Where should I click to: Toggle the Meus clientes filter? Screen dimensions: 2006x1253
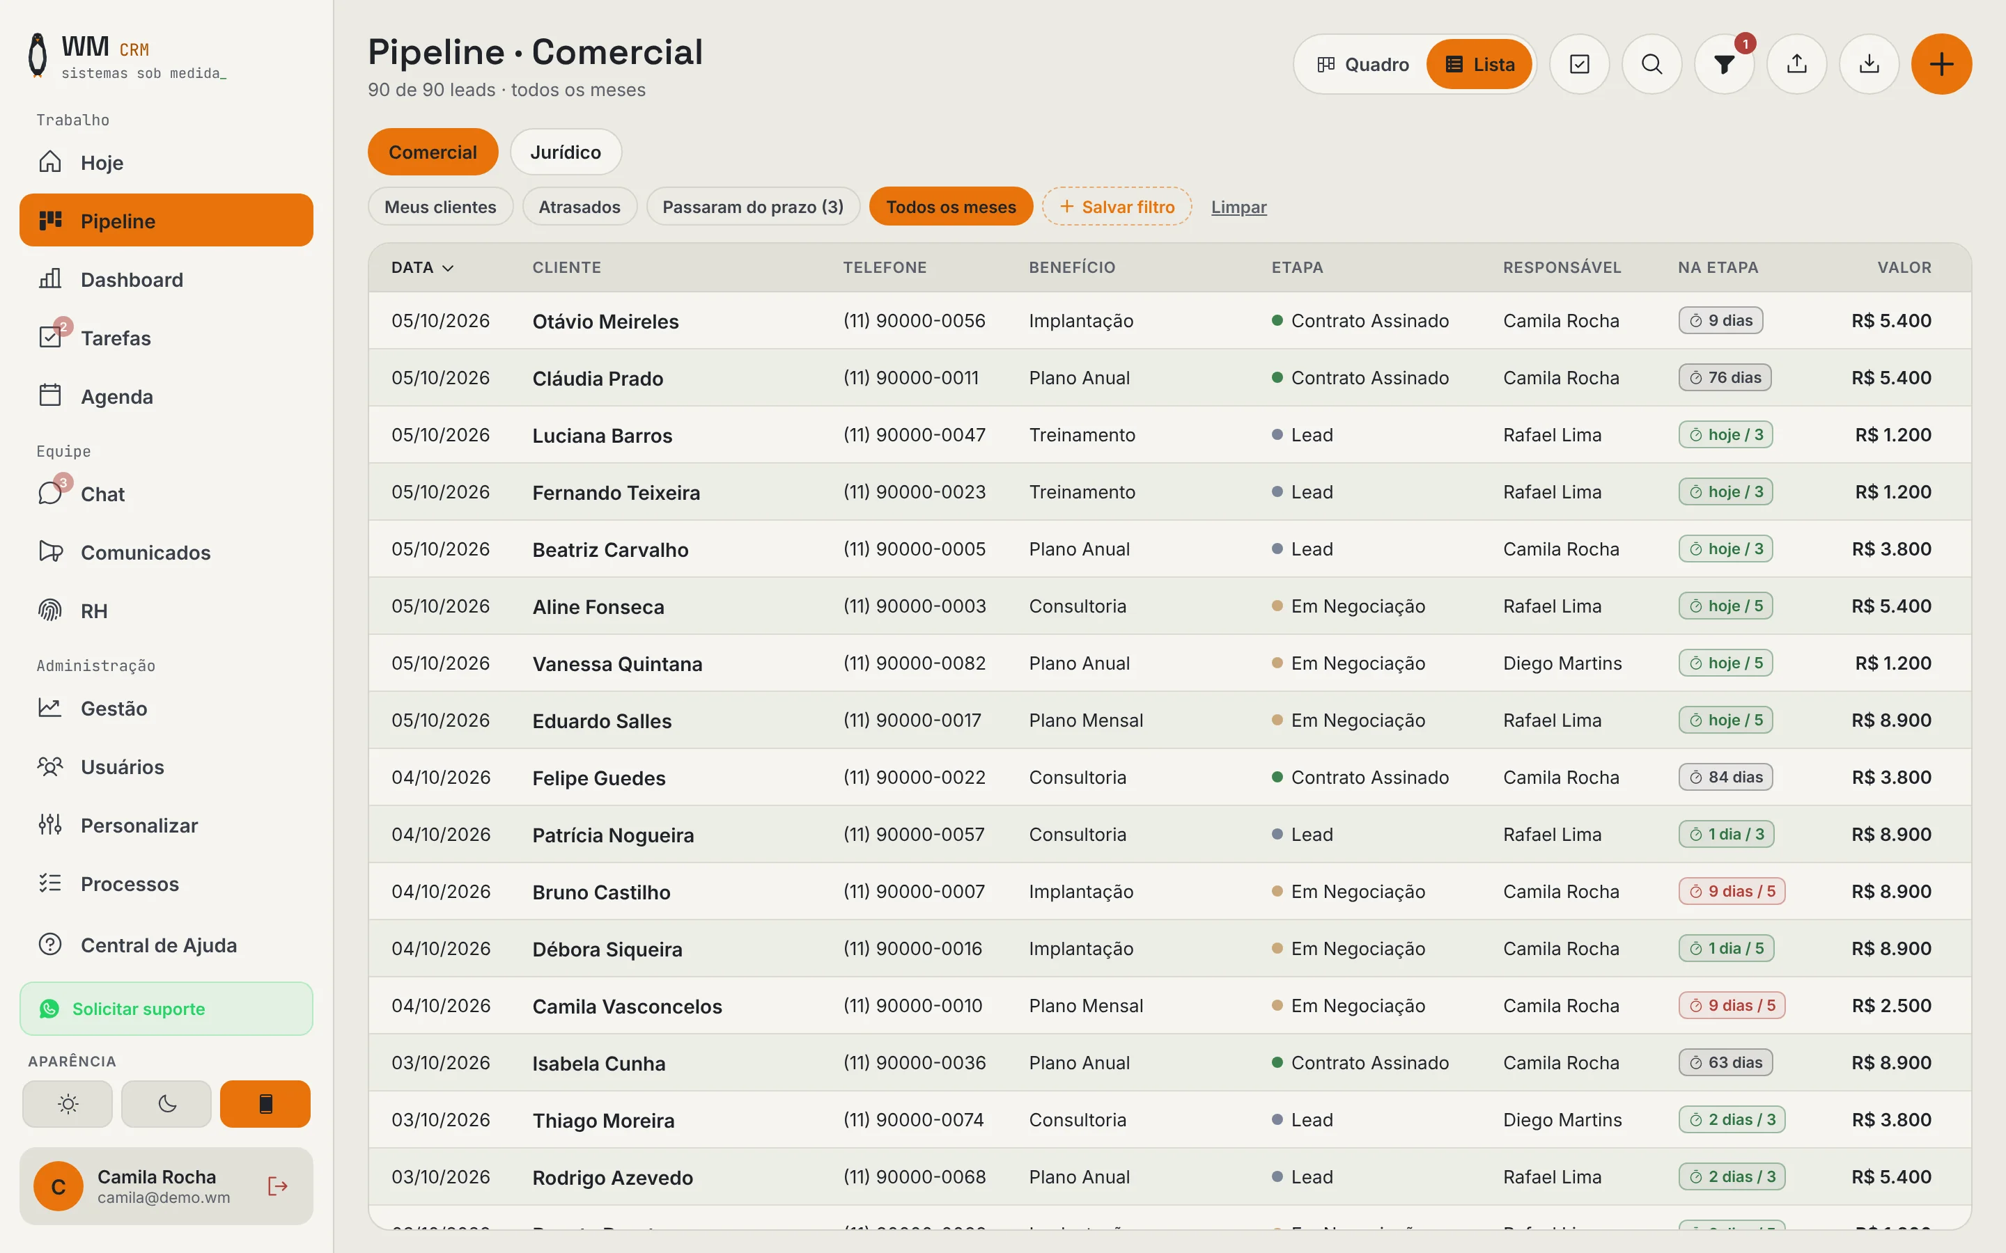coord(440,206)
